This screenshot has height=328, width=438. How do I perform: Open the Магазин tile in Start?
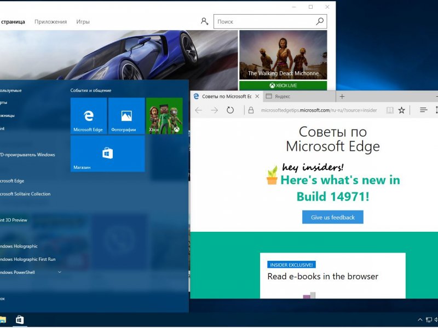(x=107, y=154)
